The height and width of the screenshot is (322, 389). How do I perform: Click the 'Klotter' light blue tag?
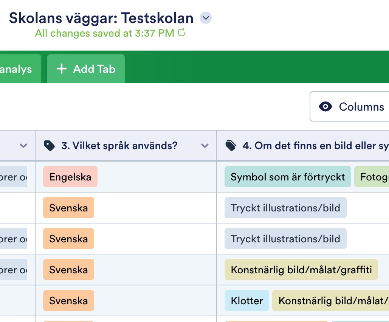(x=247, y=300)
